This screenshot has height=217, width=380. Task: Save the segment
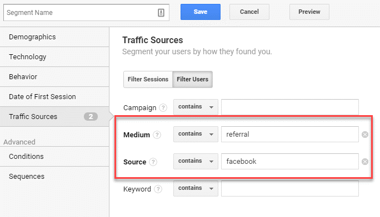click(x=201, y=12)
